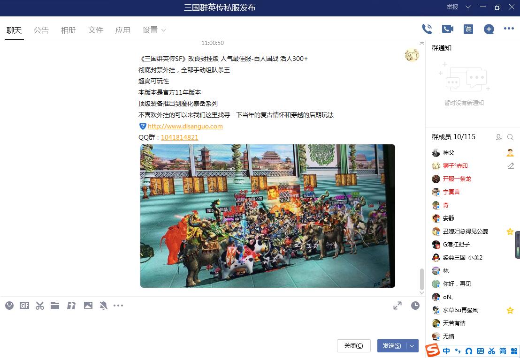Click the link security shield icon
This screenshot has height=358, width=520.
click(x=143, y=126)
